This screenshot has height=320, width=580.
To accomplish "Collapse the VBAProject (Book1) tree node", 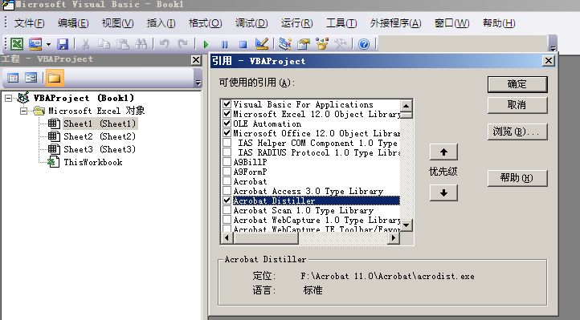I will [x=8, y=98].
